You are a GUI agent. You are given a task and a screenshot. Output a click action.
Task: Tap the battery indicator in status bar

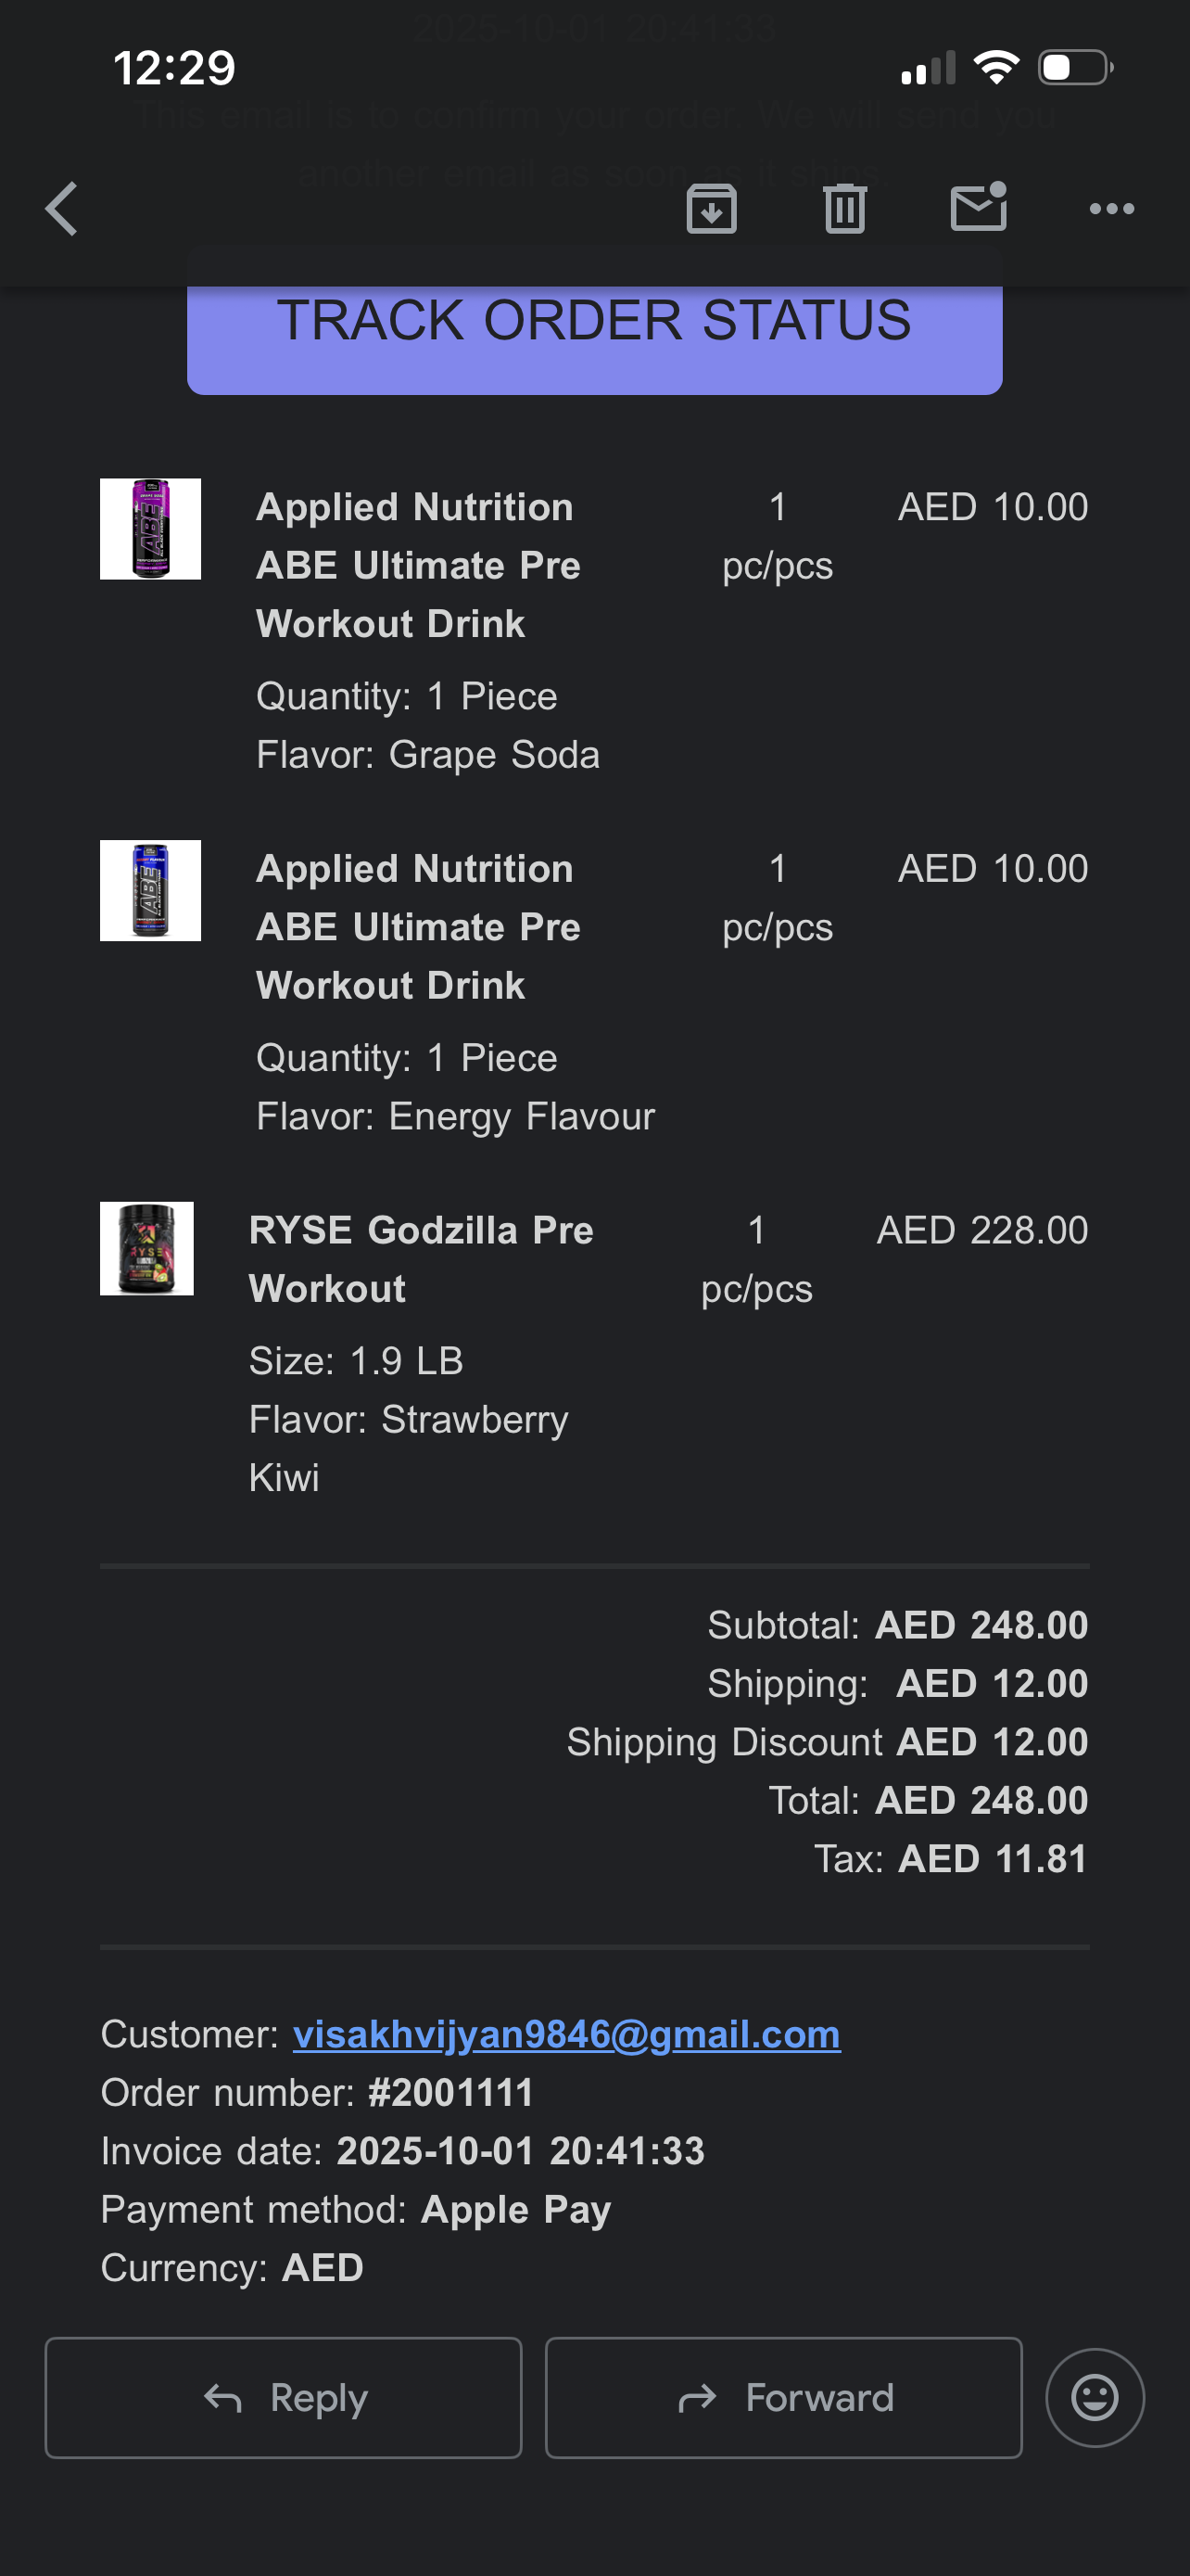[1075, 68]
